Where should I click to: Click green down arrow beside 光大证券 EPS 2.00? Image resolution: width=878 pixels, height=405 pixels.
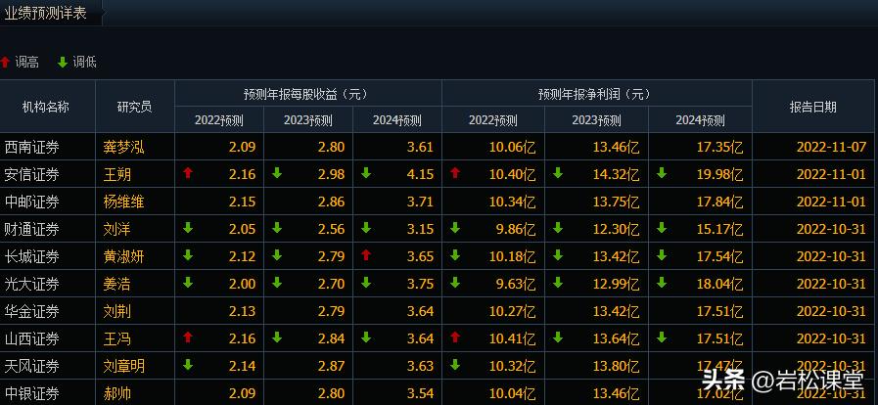pyautogui.click(x=188, y=283)
